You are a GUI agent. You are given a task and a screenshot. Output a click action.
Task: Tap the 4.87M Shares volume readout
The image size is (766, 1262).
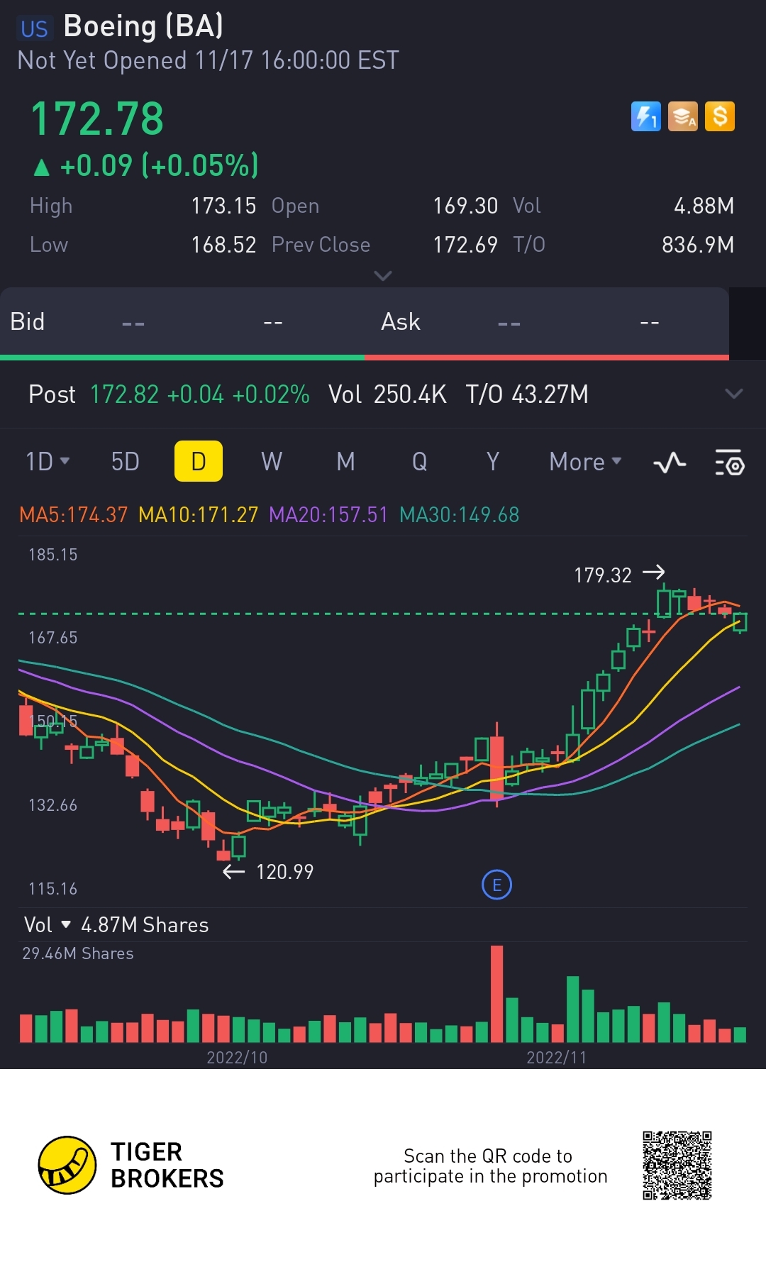tap(145, 924)
